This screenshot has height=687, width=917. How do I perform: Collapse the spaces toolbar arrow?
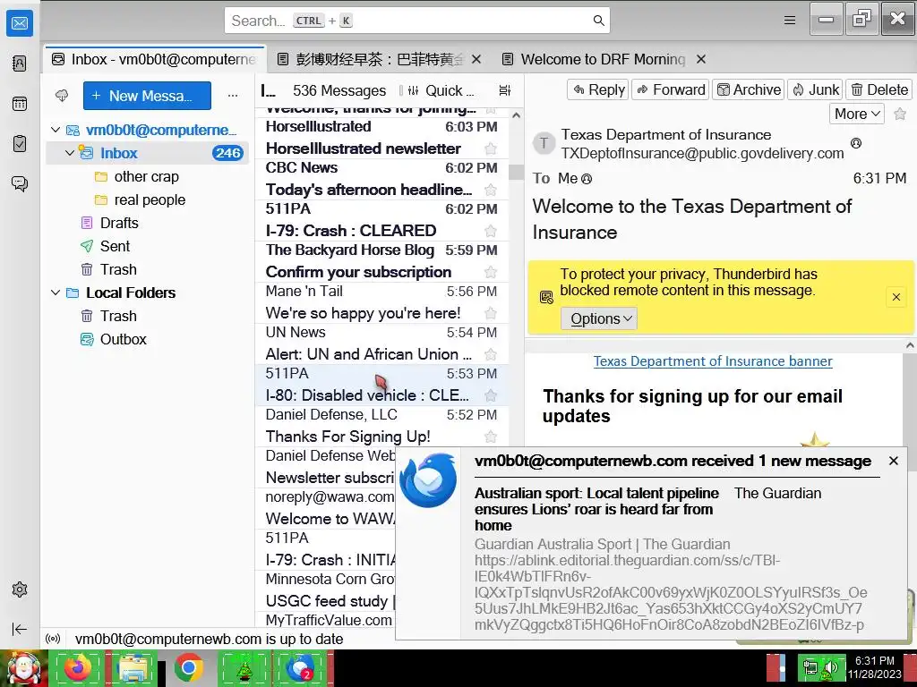[20, 629]
